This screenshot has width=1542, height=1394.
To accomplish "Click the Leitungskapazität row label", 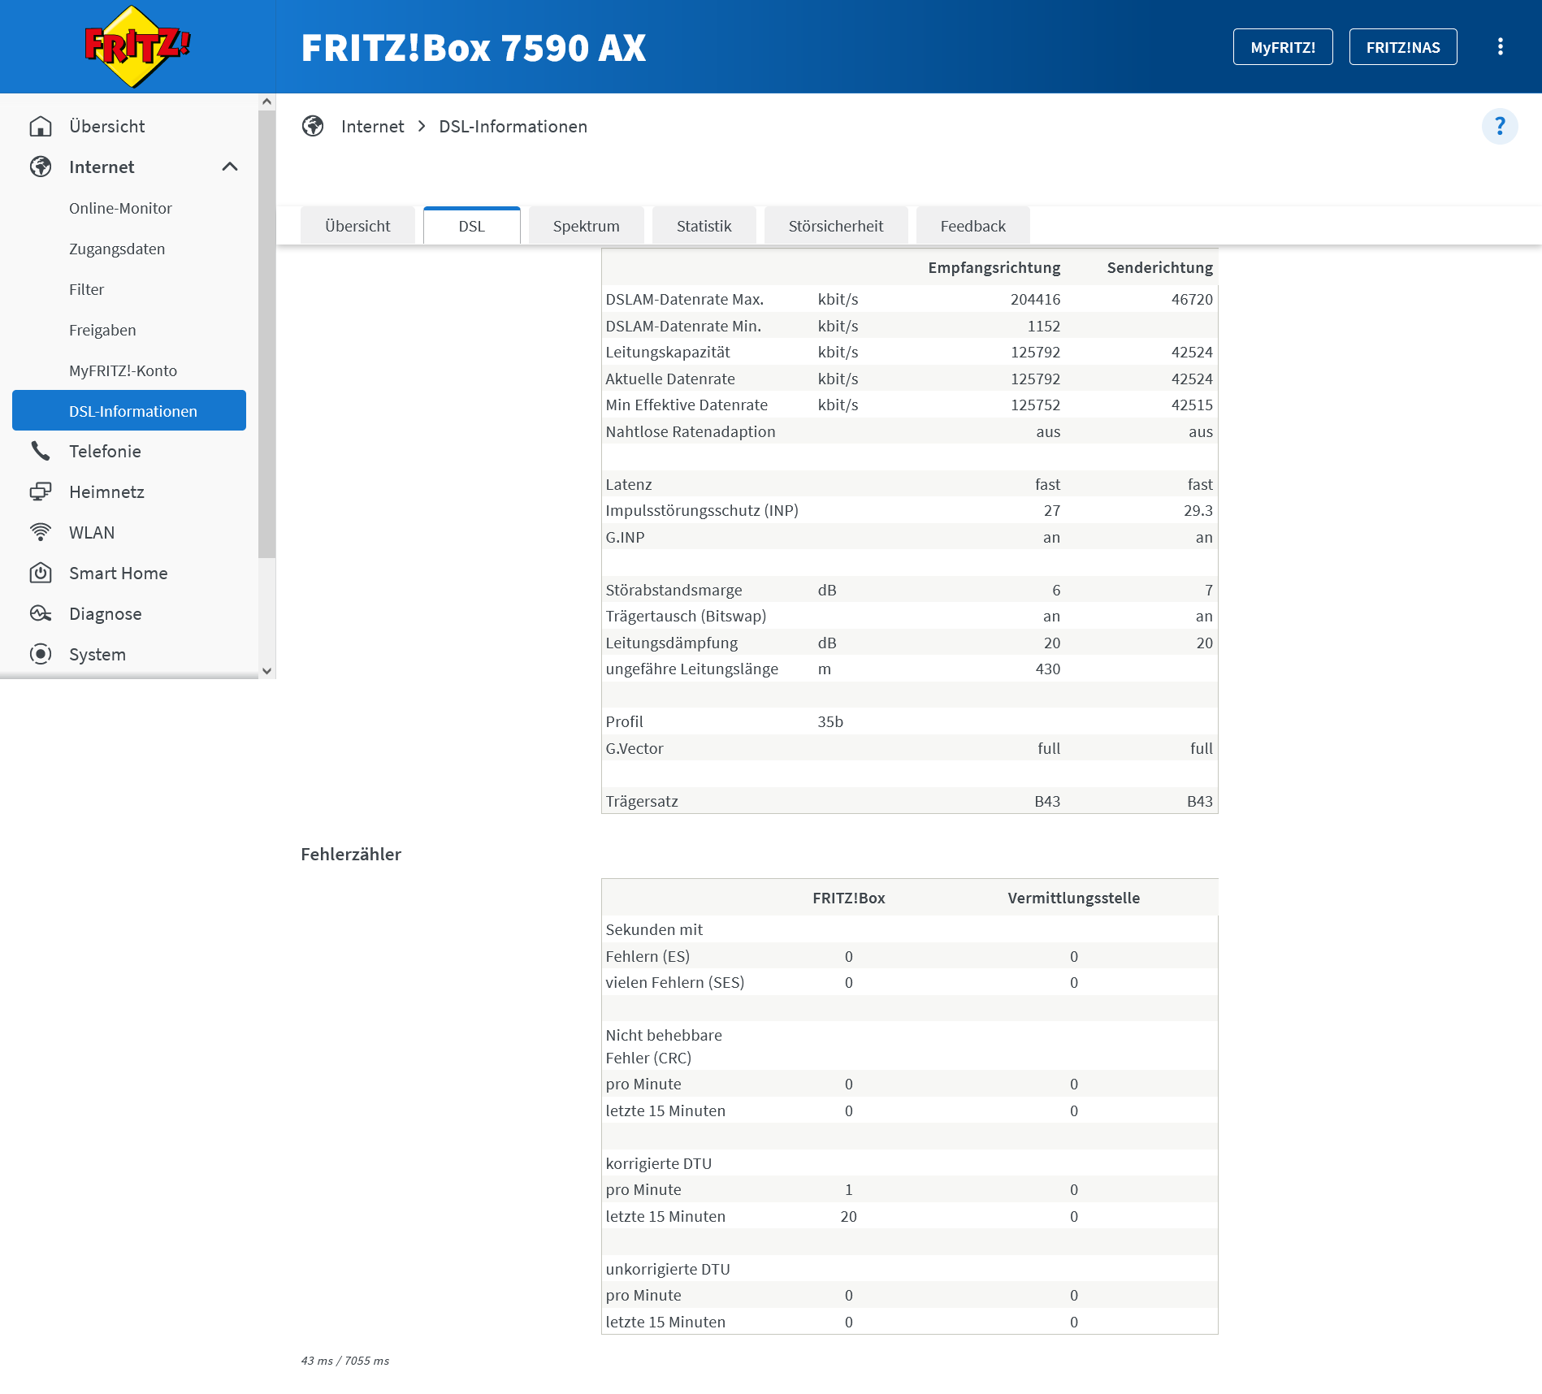I will tap(667, 352).
